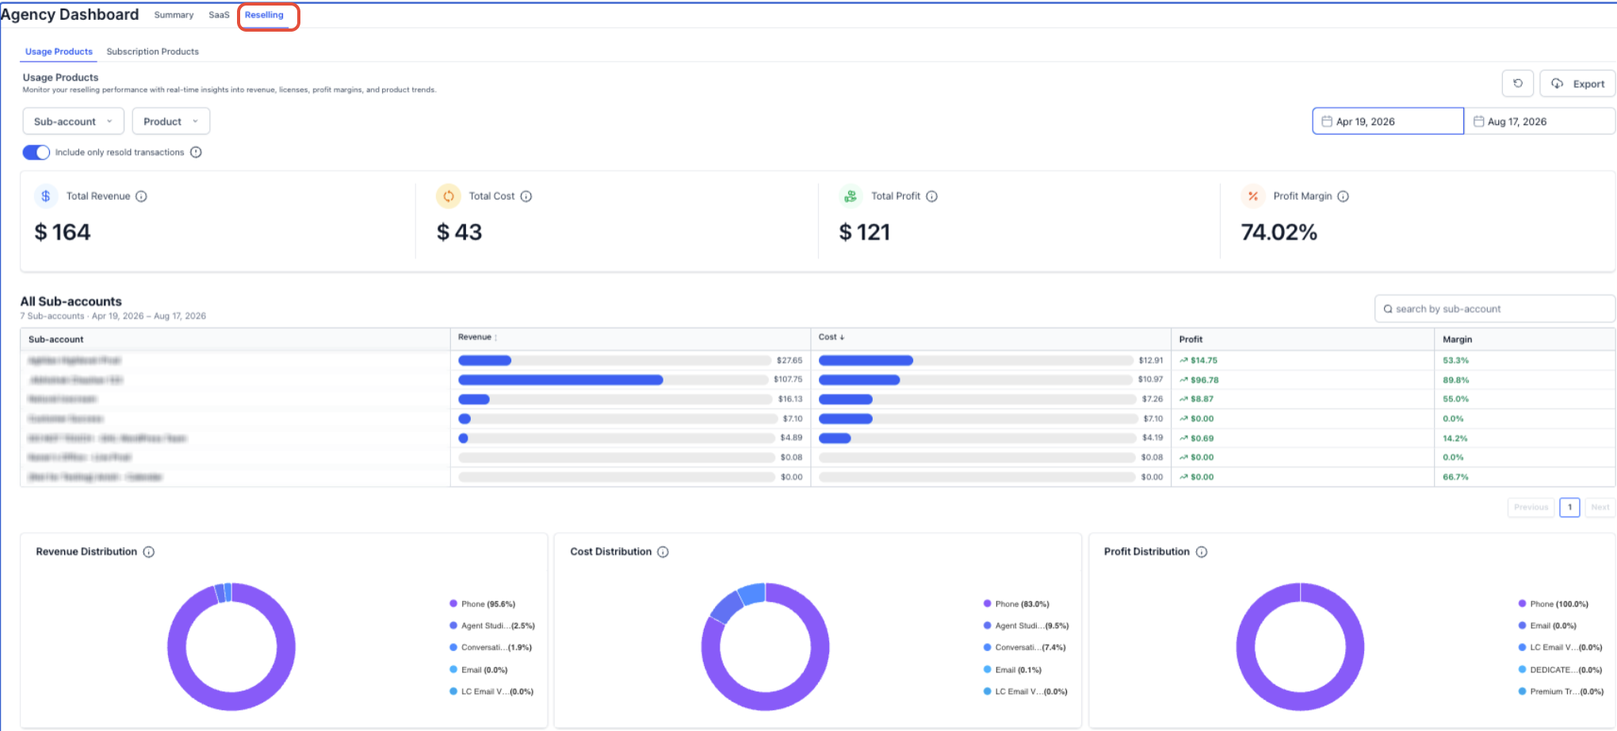
Task: Open the Total Profit info tooltip icon
Action: [932, 196]
